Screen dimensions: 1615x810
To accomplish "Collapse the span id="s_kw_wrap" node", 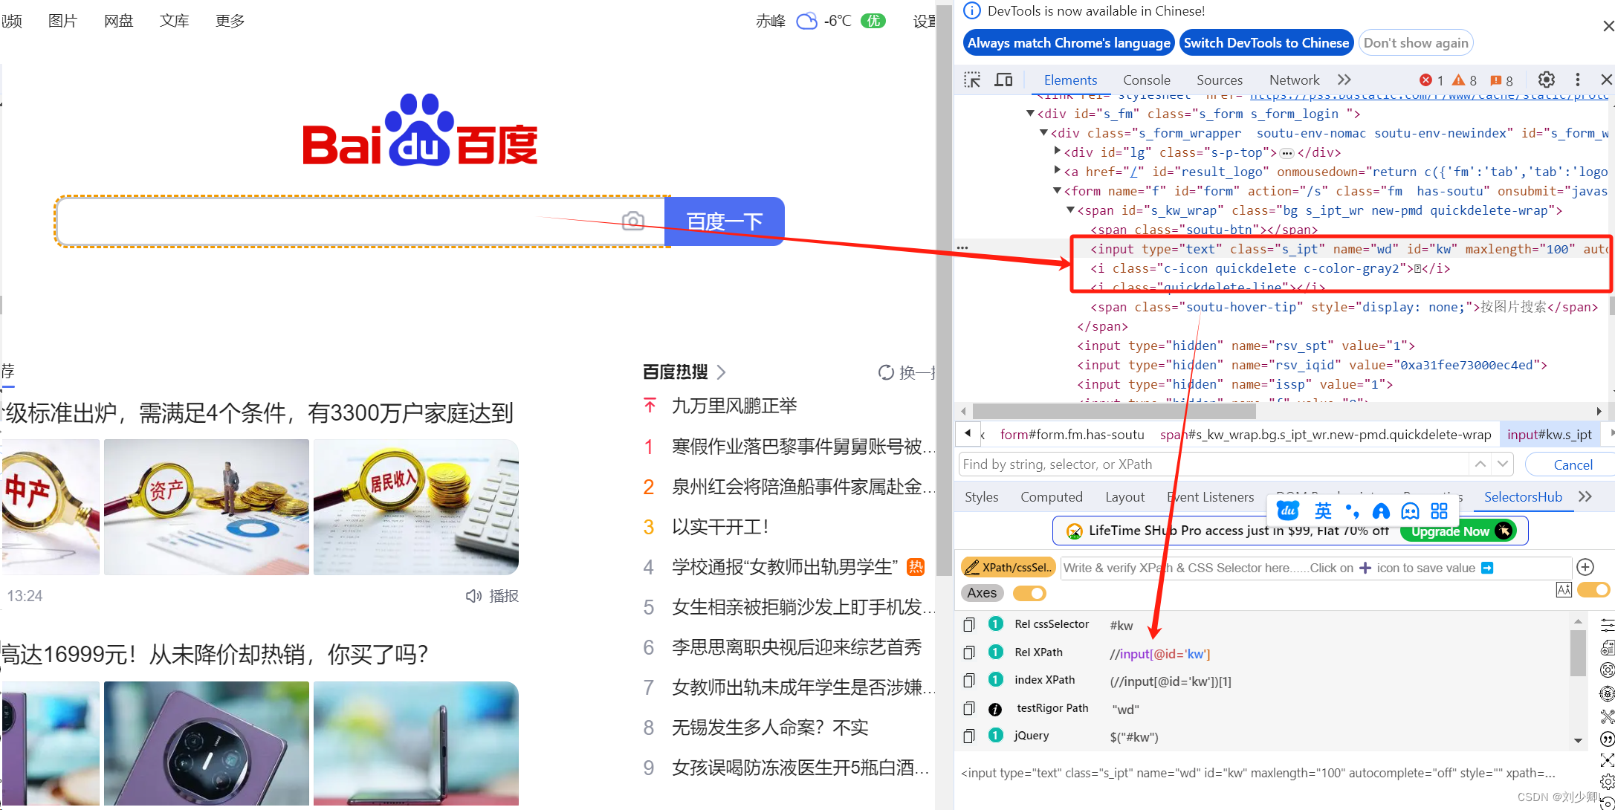I will point(1070,210).
